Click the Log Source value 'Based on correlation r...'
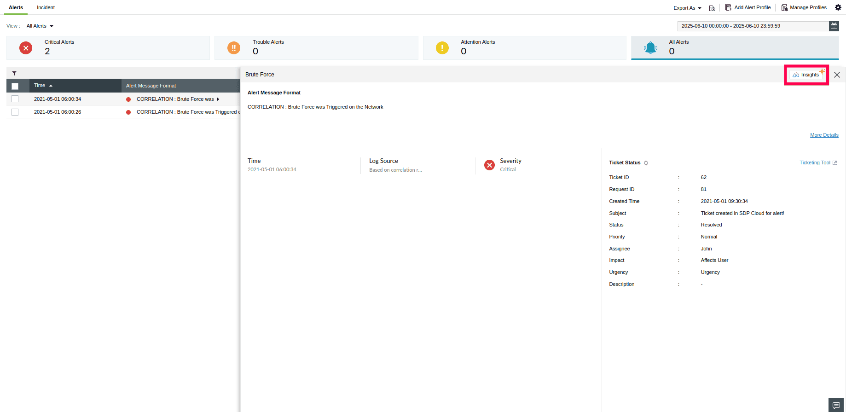This screenshot has width=846, height=412. (x=395, y=170)
